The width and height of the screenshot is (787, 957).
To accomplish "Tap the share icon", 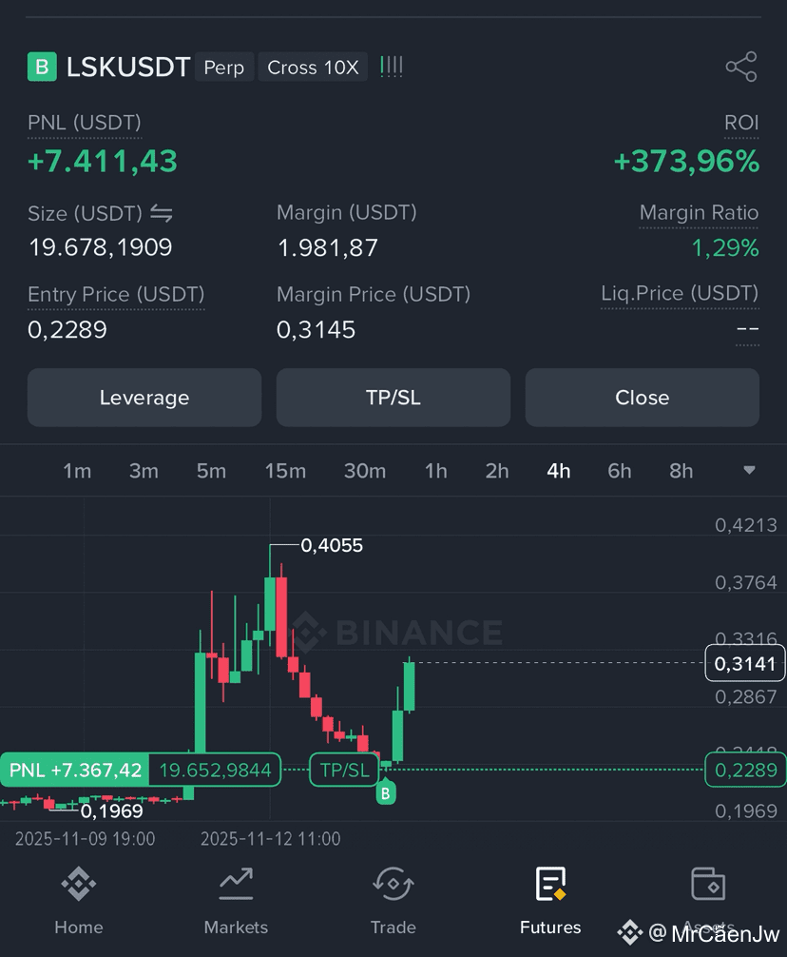I will [740, 67].
